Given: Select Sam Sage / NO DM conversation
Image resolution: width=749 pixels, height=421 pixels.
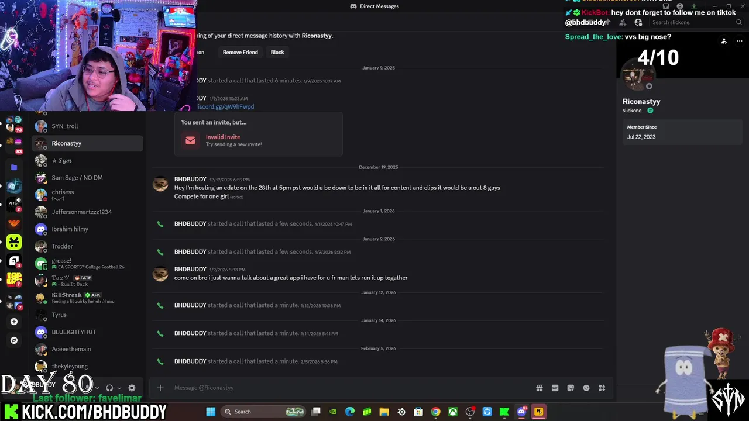Looking at the screenshot, I should (87, 178).
